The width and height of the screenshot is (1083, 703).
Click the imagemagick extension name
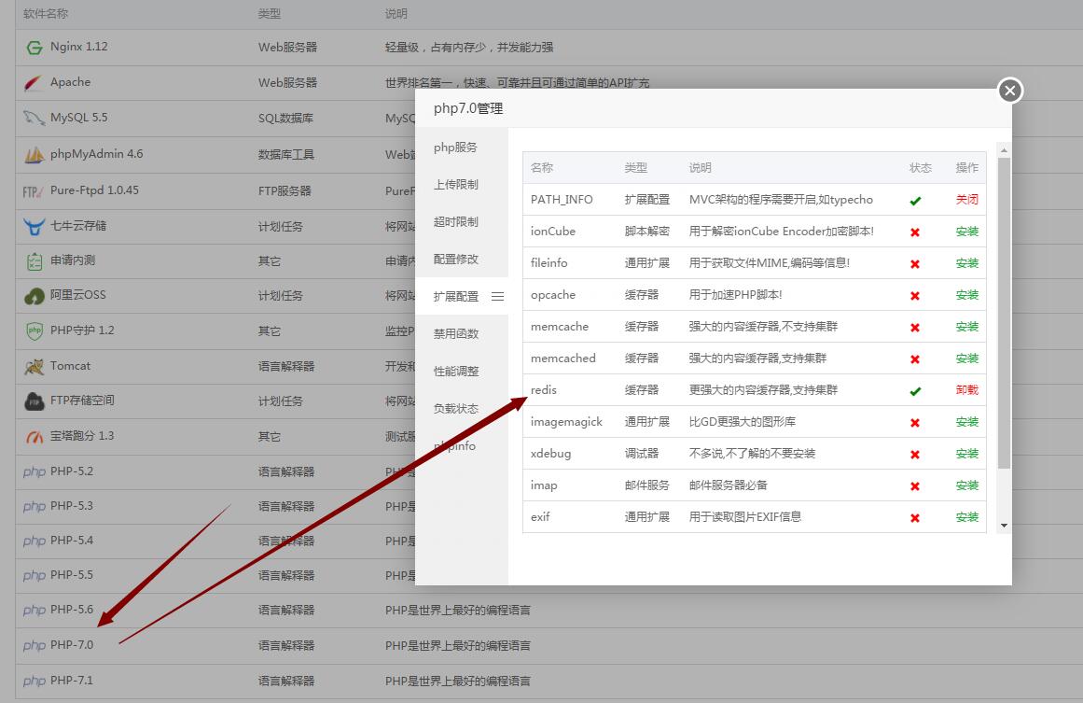click(x=566, y=422)
